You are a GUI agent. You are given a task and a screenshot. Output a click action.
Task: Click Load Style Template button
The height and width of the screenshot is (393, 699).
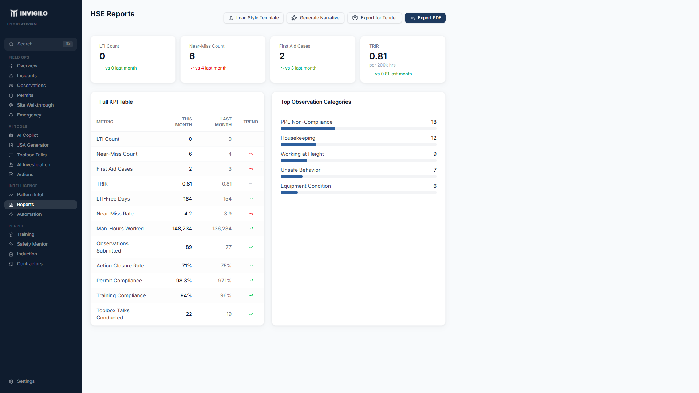(253, 18)
